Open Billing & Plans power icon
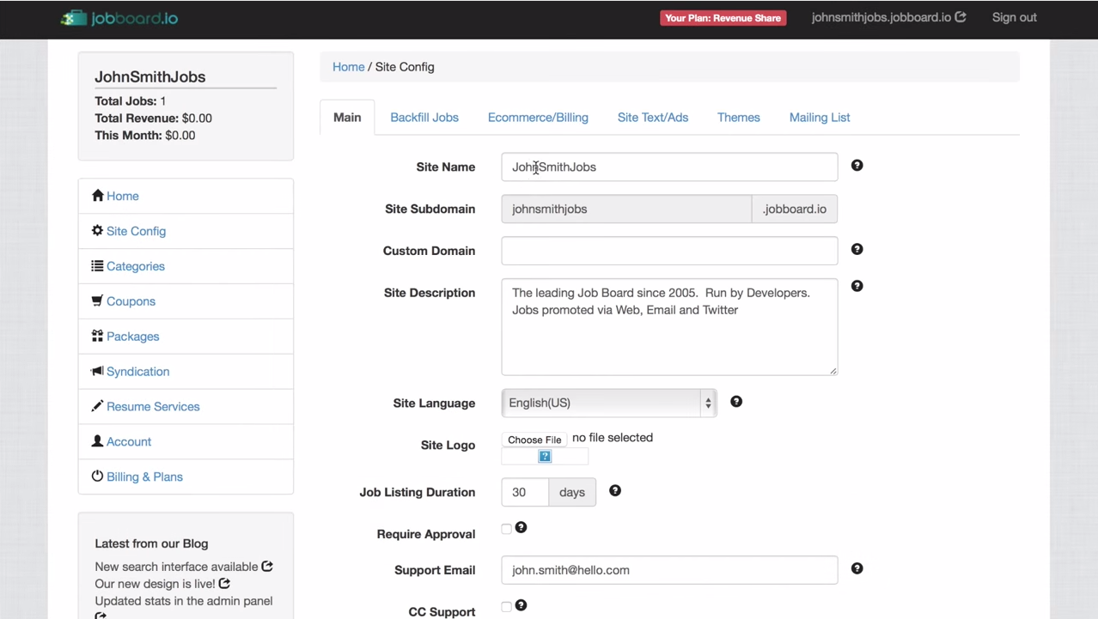 coord(97,476)
